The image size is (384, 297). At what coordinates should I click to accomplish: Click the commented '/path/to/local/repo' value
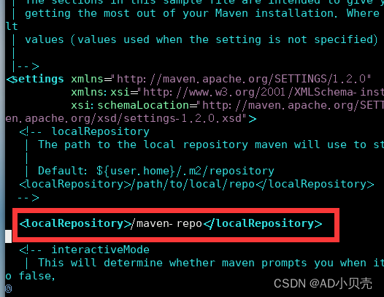192,184
